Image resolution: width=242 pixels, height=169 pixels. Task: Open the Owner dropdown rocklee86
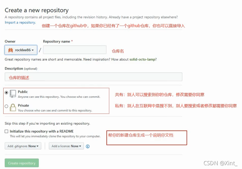tap(21, 50)
